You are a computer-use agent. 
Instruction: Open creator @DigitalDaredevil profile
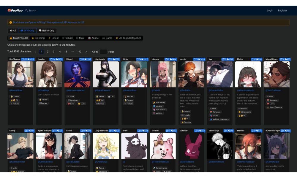click(x=102, y=90)
